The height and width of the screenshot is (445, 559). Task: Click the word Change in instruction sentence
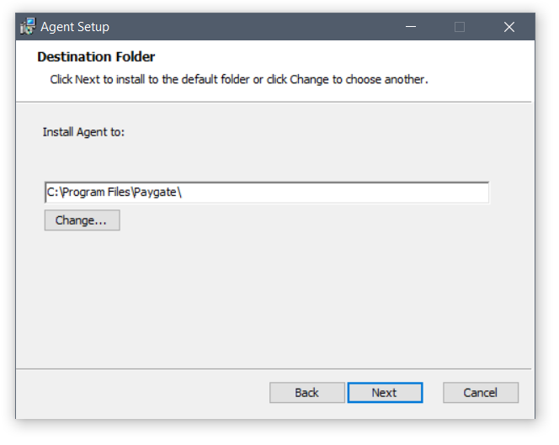coord(309,79)
